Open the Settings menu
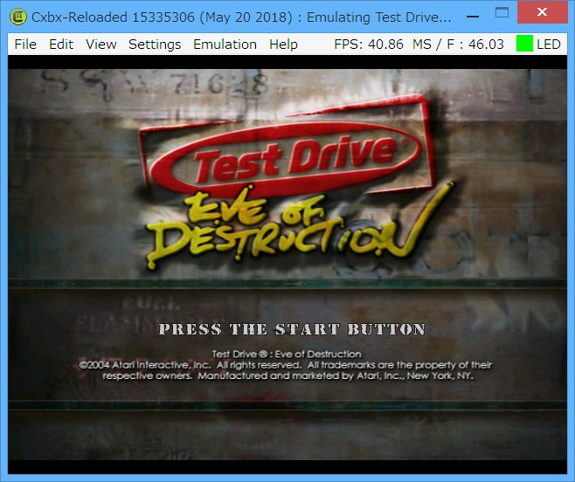 155,45
